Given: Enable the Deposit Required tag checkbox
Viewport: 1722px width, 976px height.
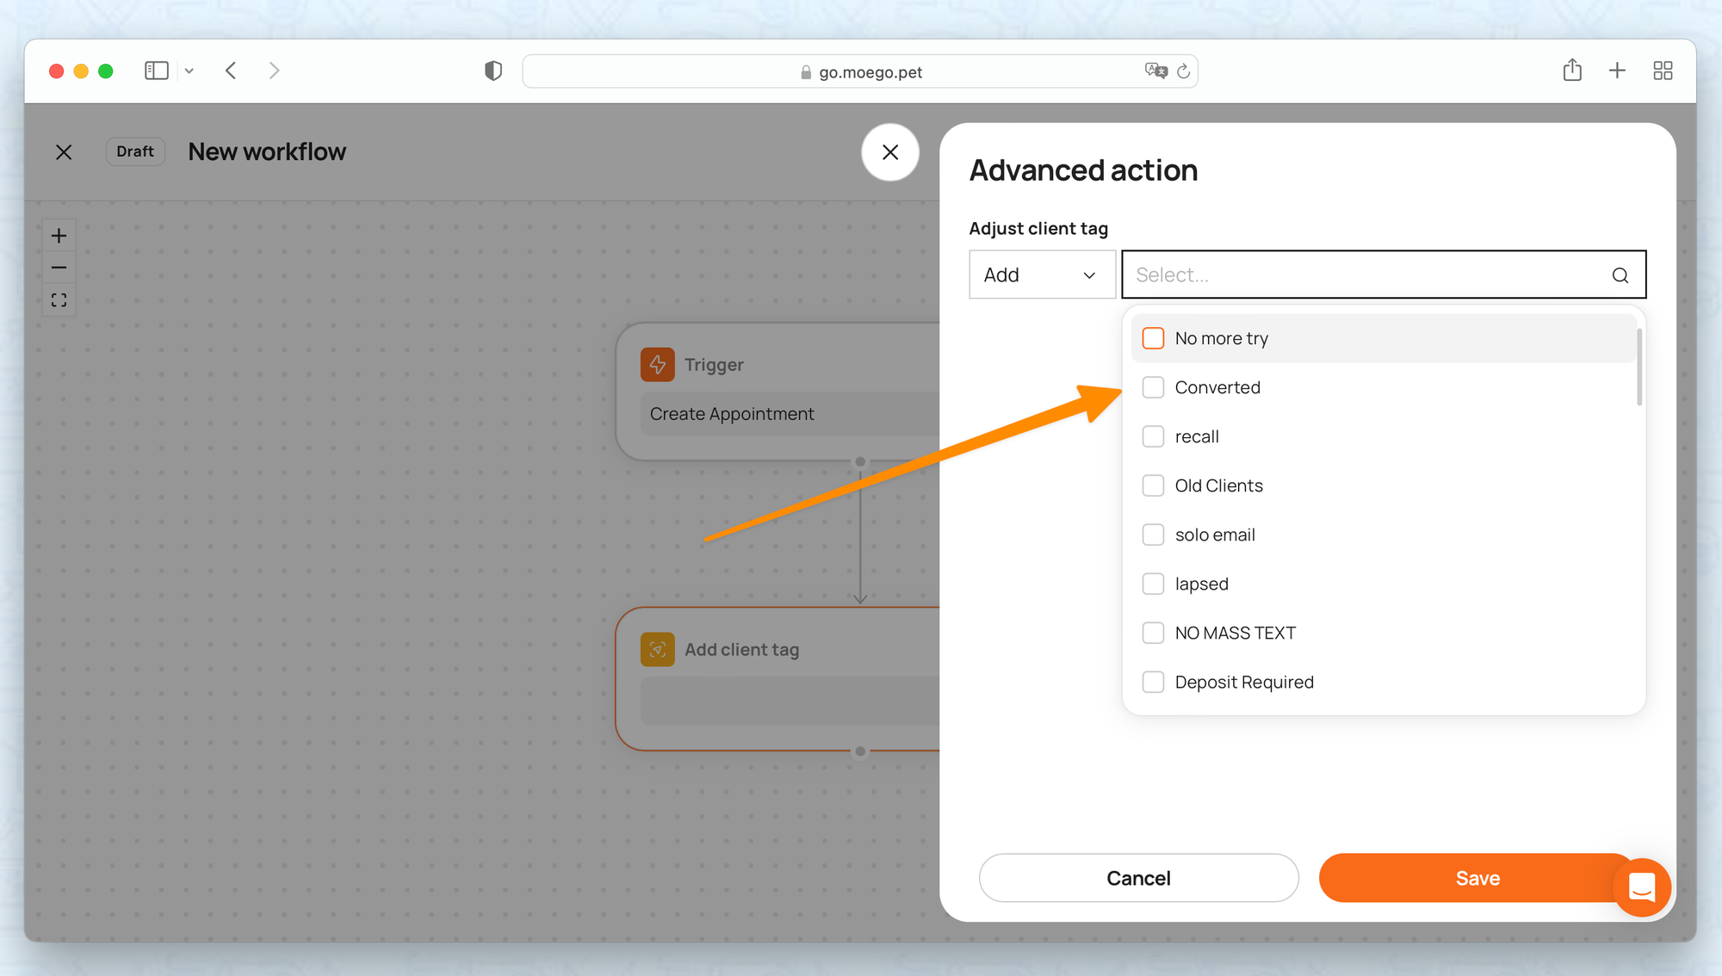Looking at the screenshot, I should click(x=1153, y=682).
